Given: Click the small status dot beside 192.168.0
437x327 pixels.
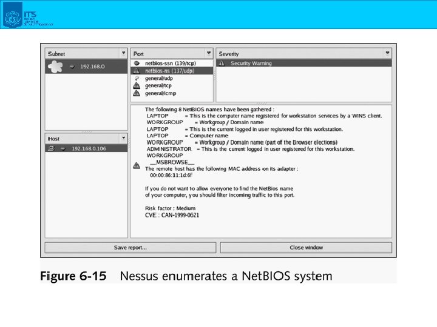Looking at the screenshot, I should pos(72,67).
